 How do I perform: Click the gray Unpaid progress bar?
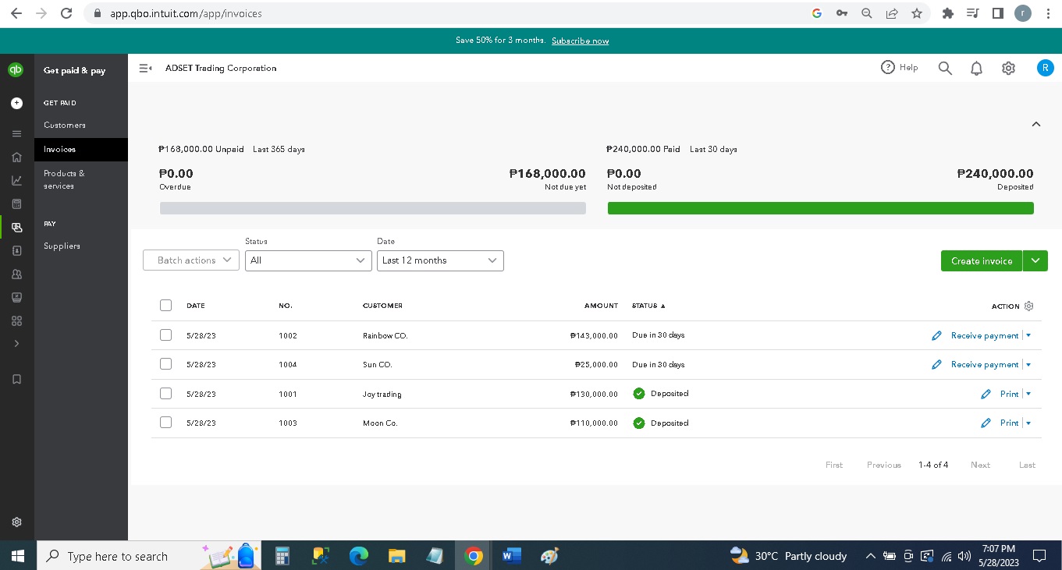click(373, 208)
